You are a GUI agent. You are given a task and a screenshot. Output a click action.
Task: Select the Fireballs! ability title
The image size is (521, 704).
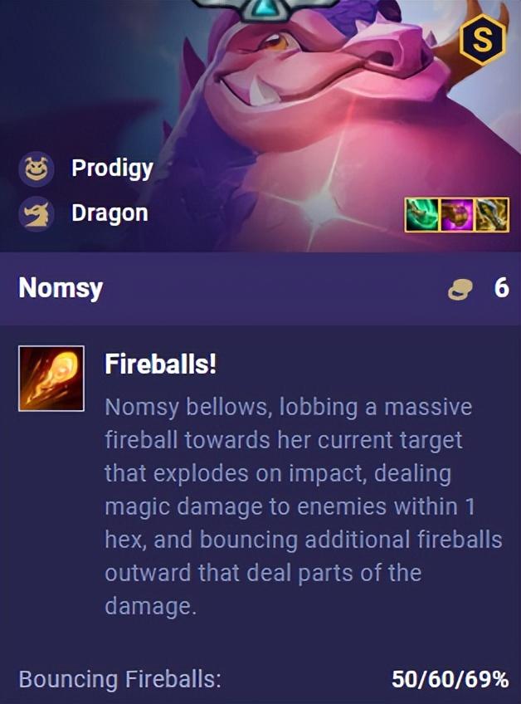(160, 364)
